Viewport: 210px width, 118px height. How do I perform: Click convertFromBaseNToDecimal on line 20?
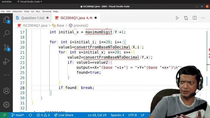(102, 47)
